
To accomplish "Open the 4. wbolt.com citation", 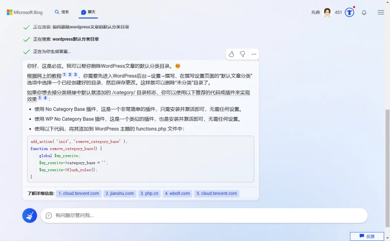I will point(177,193).
